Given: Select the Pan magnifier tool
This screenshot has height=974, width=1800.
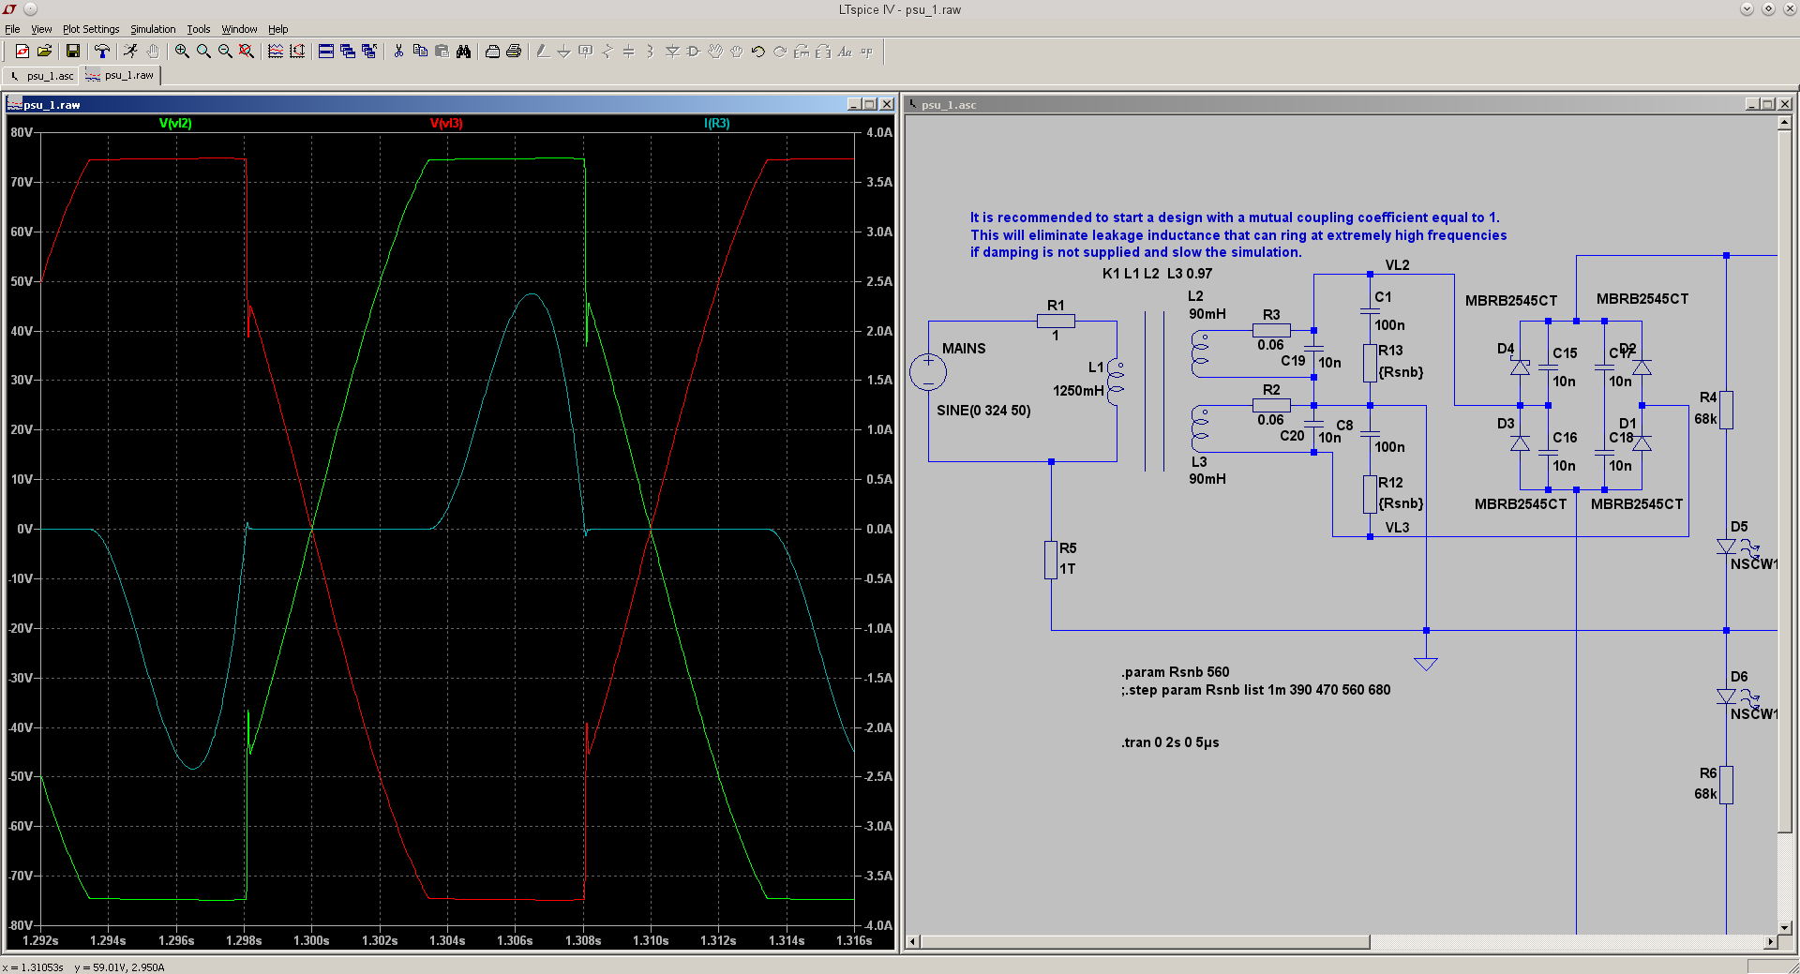Looking at the screenshot, I should point(203,52).
